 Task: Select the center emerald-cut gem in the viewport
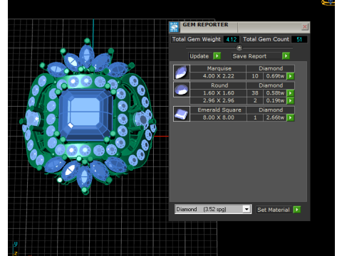pos(85,115)
